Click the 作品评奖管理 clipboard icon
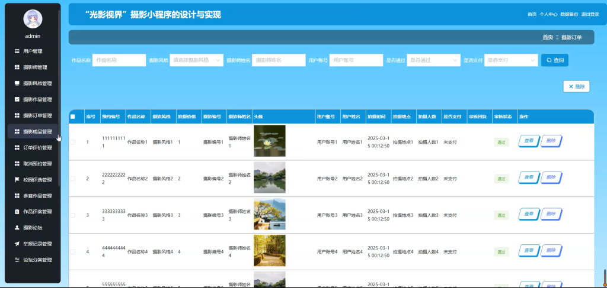Image resolution: width=607 pixels, height=288 pixels. click(17, 212)
